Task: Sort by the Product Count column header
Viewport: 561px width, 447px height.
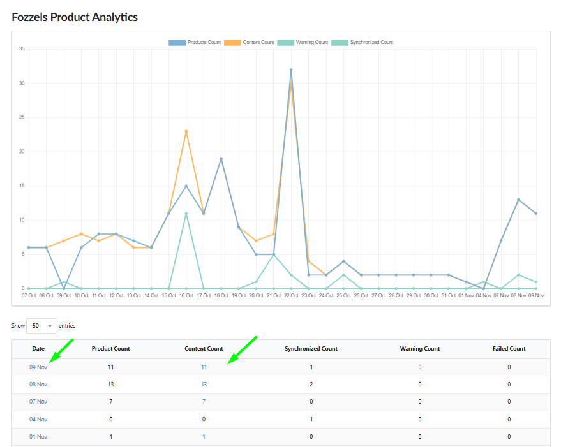Action: [111, 349]
